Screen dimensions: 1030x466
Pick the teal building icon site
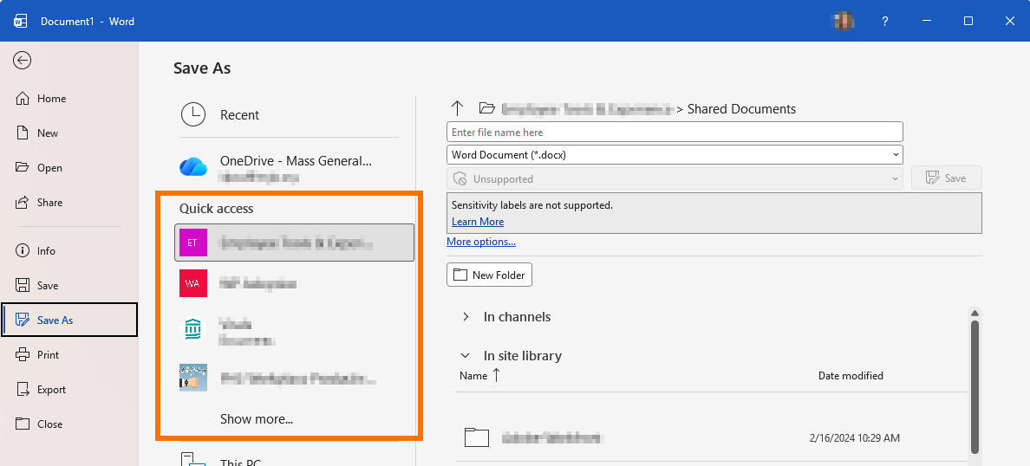click(x=193, y=330)
